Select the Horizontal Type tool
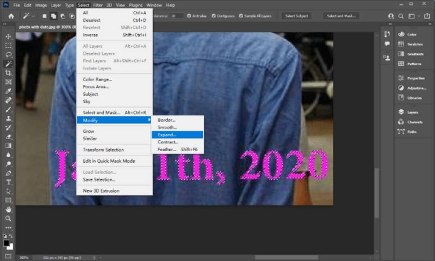 click(x=8, y=182)
